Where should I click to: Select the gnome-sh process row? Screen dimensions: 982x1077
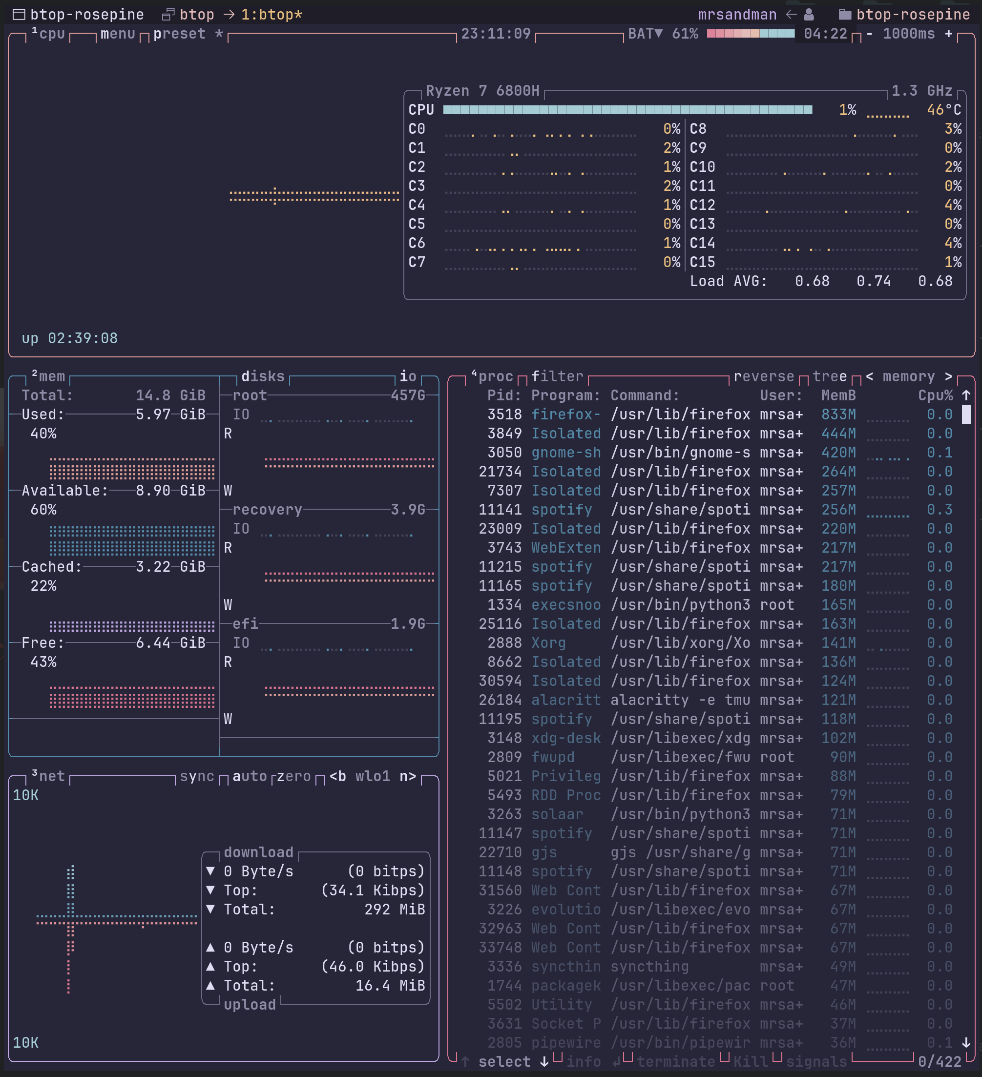pyautogui.click(x=566, y=453)
